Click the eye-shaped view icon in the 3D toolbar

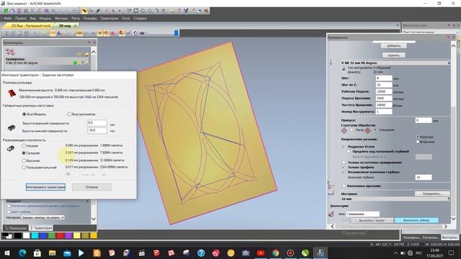pos(142,33)
